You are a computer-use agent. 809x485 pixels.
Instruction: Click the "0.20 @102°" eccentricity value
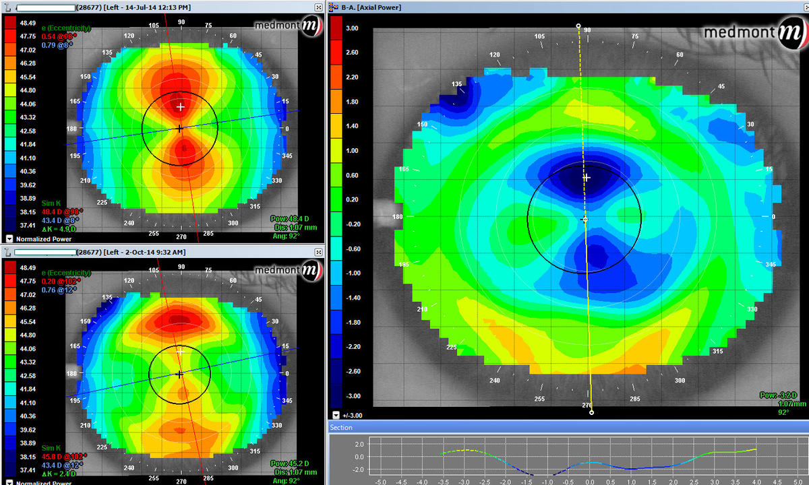61,282
